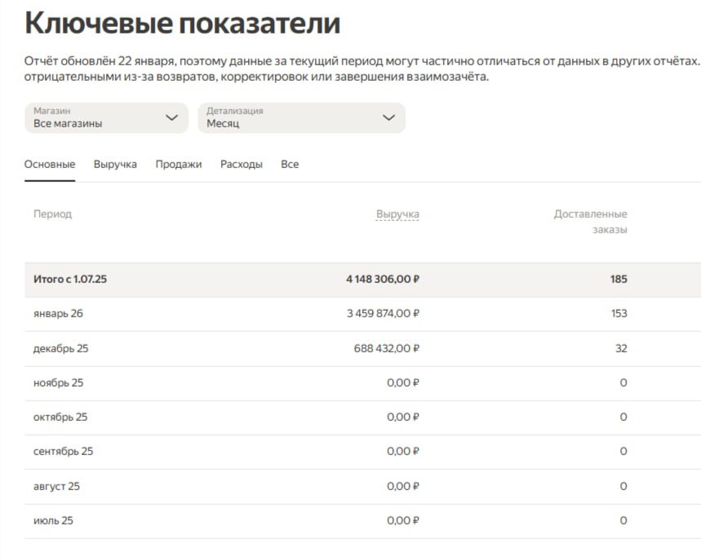Viewport: 701px width, 557px height.
Task: Click chevron arrow in Детализация selector
Action: pos(389,118)
